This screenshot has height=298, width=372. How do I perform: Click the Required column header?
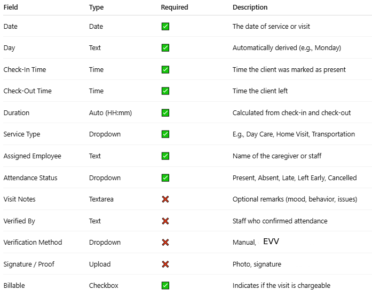click(175, 7)
